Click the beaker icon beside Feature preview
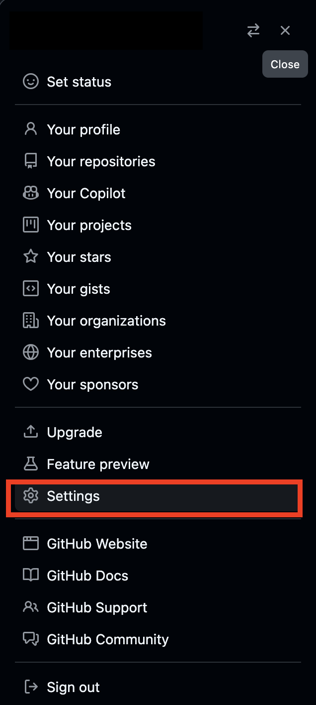This screenshot has height=705, width=316. [x=31, y=464]
